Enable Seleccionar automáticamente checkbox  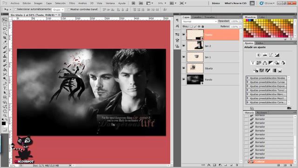(x=15, y=9)
